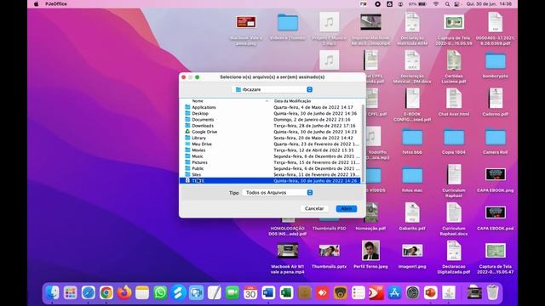This screenshot has height=306, width=545.
Task: Open Macbook Air M1 vale a pena.mp4
Action: [x=288, y=251]
